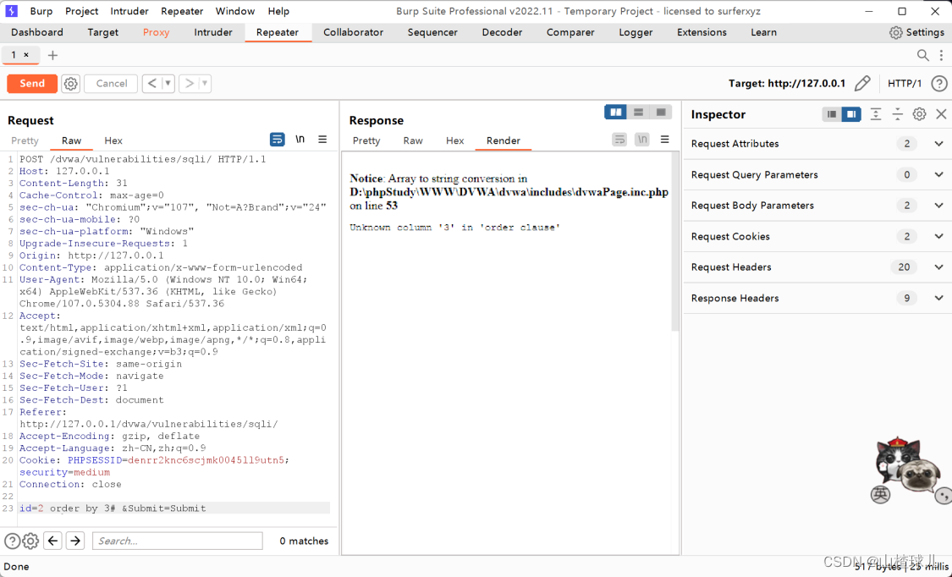This screenshot has width=952, height=577.
Task: Switch to top-bottom split layout
Action: click(x=638, y=113)
